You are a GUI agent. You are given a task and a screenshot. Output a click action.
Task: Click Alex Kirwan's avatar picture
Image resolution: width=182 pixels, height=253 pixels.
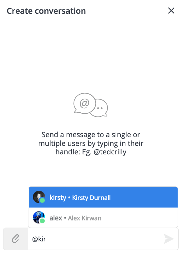coord(39,217)
